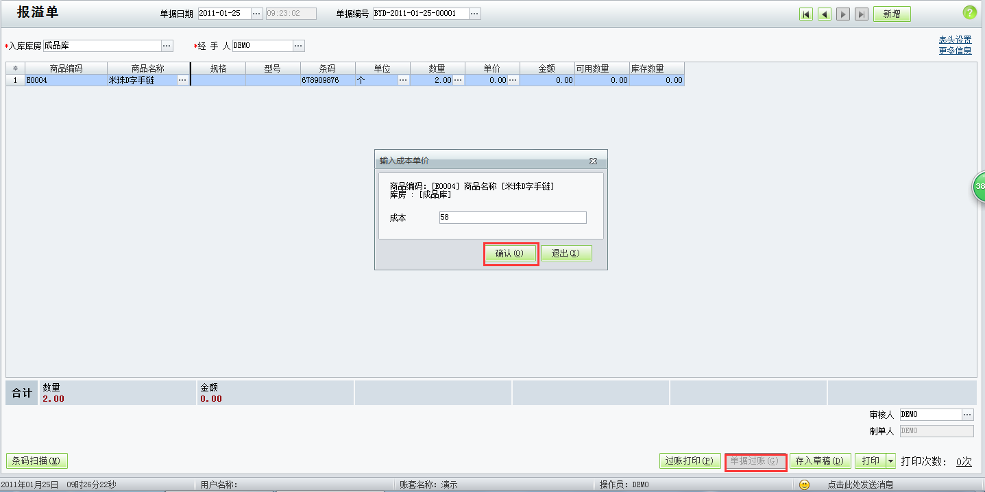Open the lookup ellipsis beside 米珠D字手链
985x492 pixels.
182,79
